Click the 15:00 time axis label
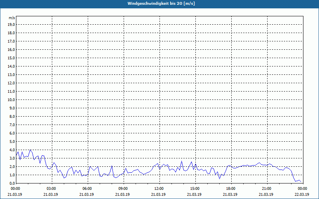The height and width of the screenshot is (199, 319). (x=195, y=189)
